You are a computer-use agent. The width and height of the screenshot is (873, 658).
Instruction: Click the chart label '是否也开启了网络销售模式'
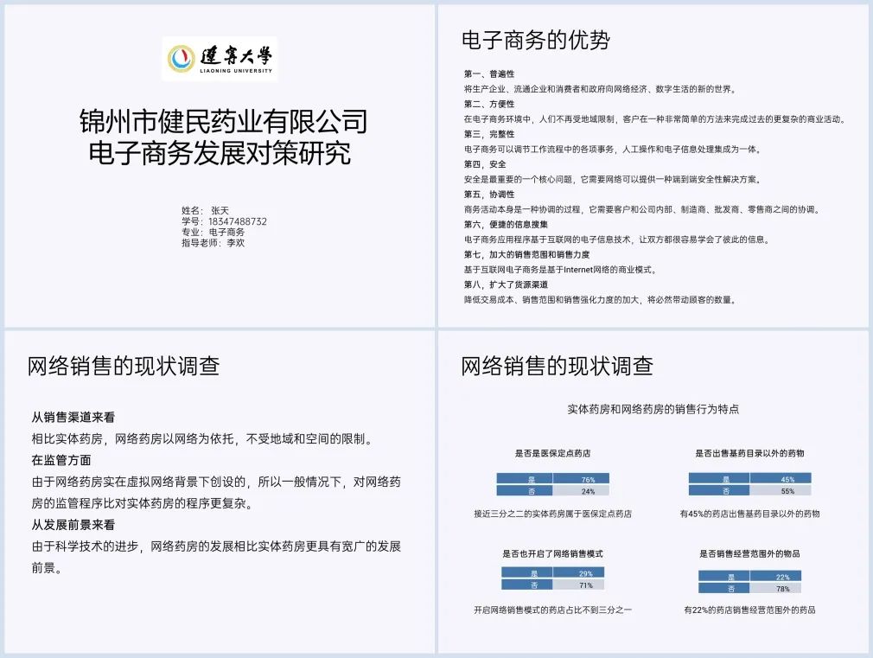tap(552, 553)
